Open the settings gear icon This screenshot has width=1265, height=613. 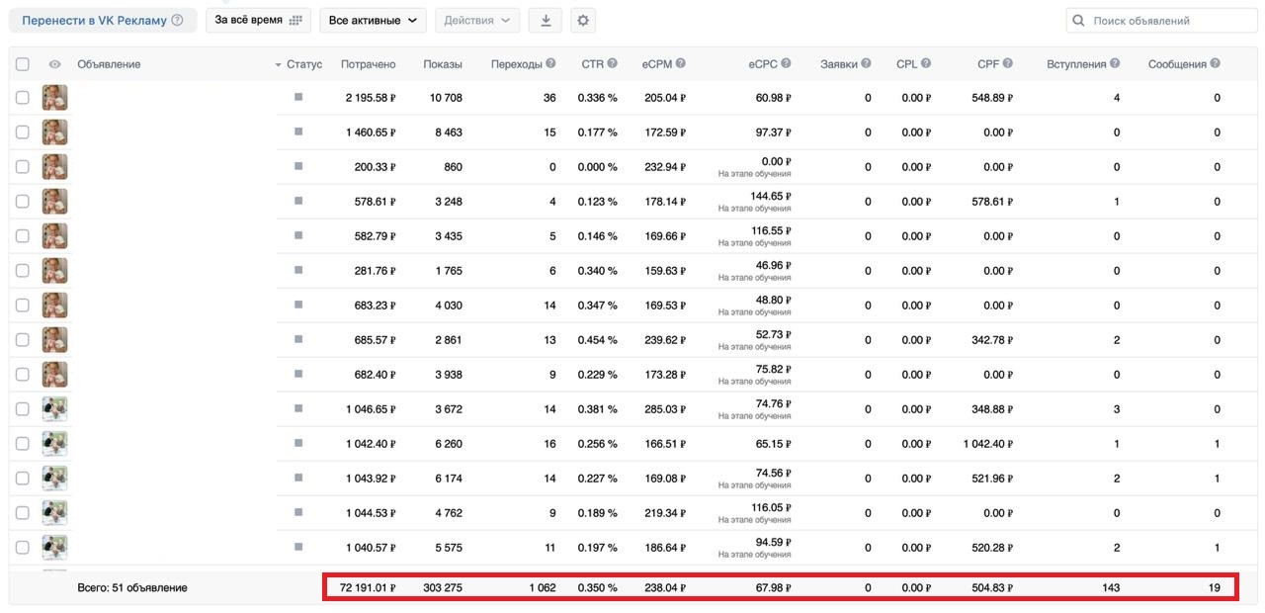(582, 20)
